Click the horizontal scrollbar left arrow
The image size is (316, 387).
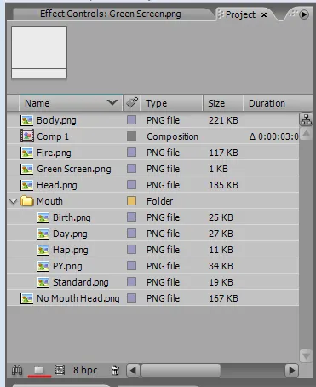[133, 371]
